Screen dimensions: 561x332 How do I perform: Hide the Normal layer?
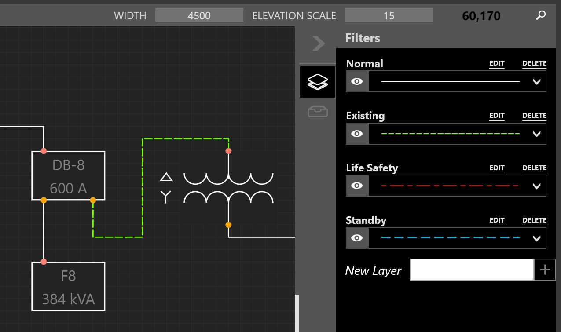pos(356,81)
